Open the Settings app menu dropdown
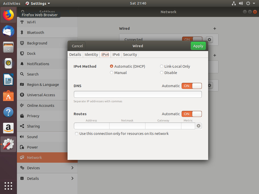Image resolution: width=259 pixels, height=194 pixels. [x=38, y=4]
